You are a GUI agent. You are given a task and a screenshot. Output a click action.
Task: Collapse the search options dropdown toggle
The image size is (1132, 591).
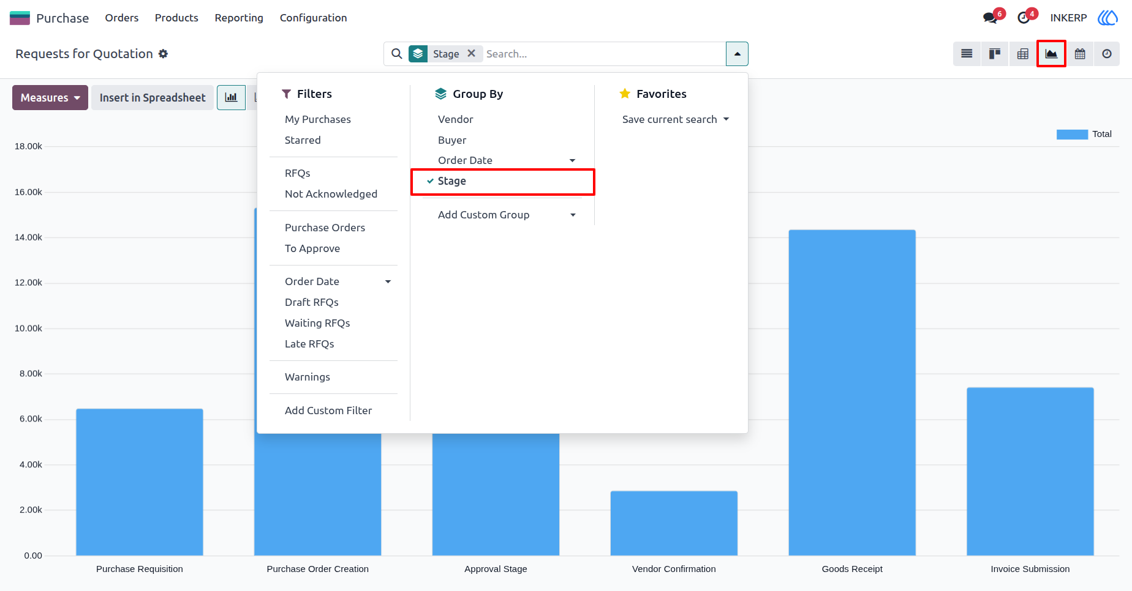click(737, 54)
